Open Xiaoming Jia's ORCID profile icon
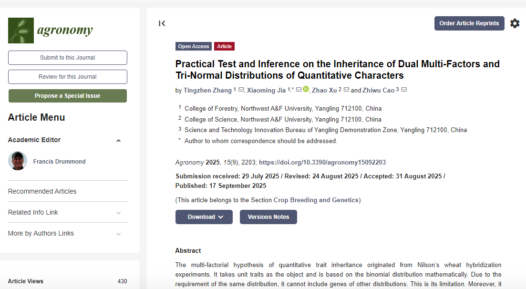This screenshot has height=289, width=526. (306, 89)
